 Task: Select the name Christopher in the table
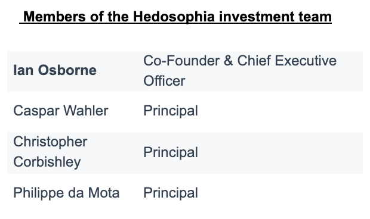coord(50,142)
